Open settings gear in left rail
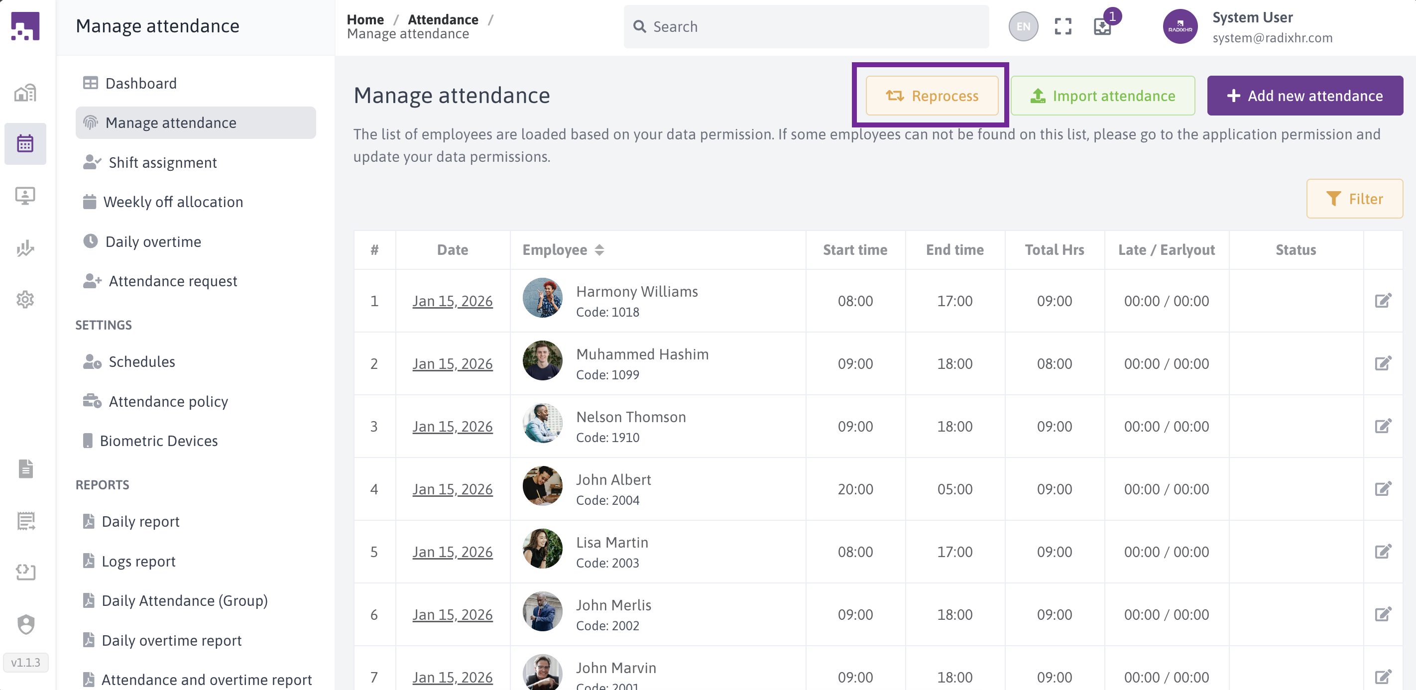 tap(25, 300)
